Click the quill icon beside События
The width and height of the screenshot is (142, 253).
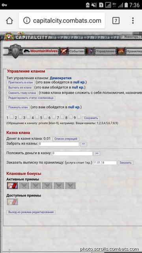64,51
